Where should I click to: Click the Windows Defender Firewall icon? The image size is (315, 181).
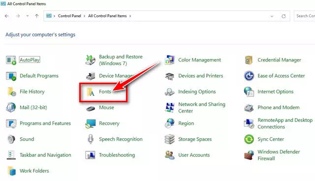249,155
